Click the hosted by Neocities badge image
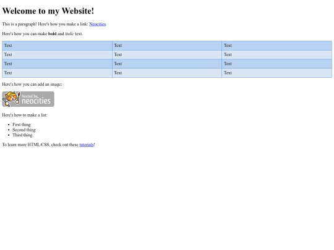The image size is (334, 250). [28, 99]
